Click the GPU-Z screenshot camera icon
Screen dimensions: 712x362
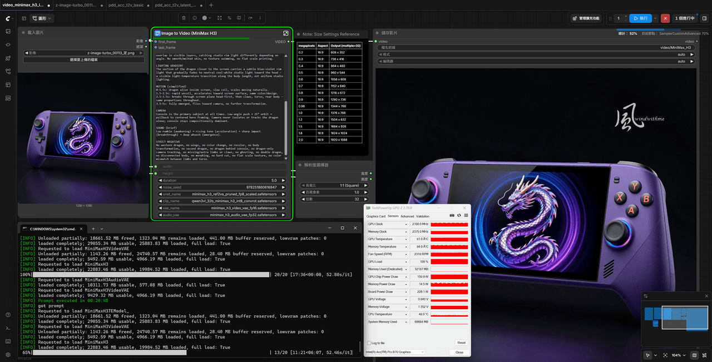pyautogui.click(x=452, y=216)
